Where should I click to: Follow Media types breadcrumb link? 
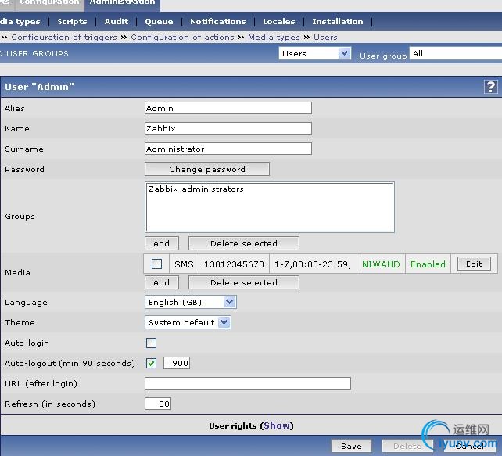pos(274,37)
